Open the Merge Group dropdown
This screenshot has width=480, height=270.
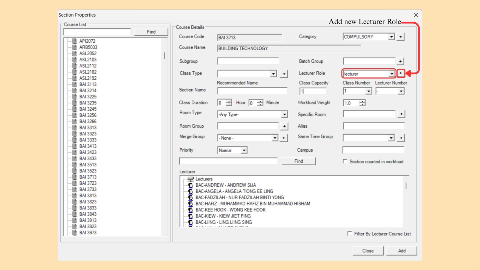tap(275, 138)
